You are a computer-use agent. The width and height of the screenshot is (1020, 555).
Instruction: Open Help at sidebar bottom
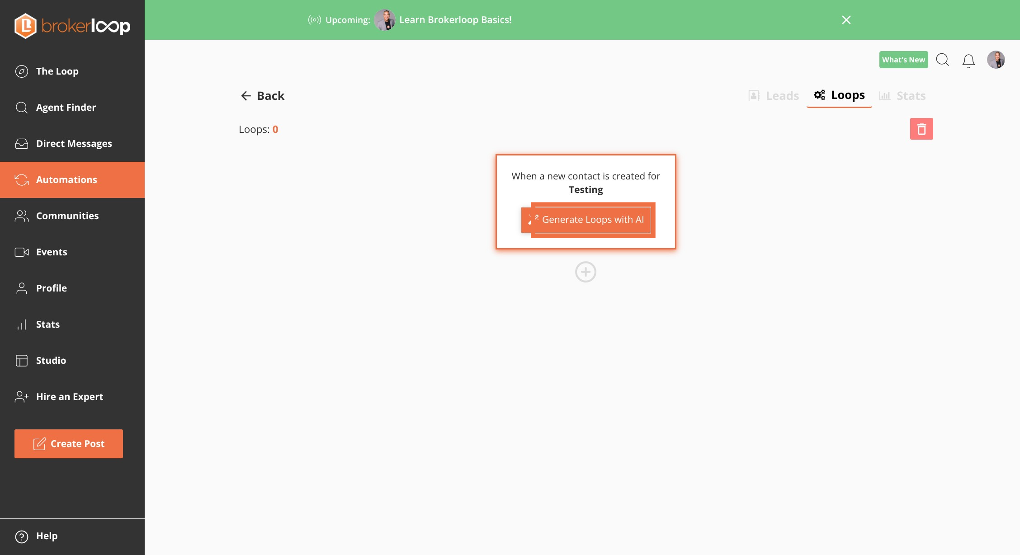tap(72, 536)
